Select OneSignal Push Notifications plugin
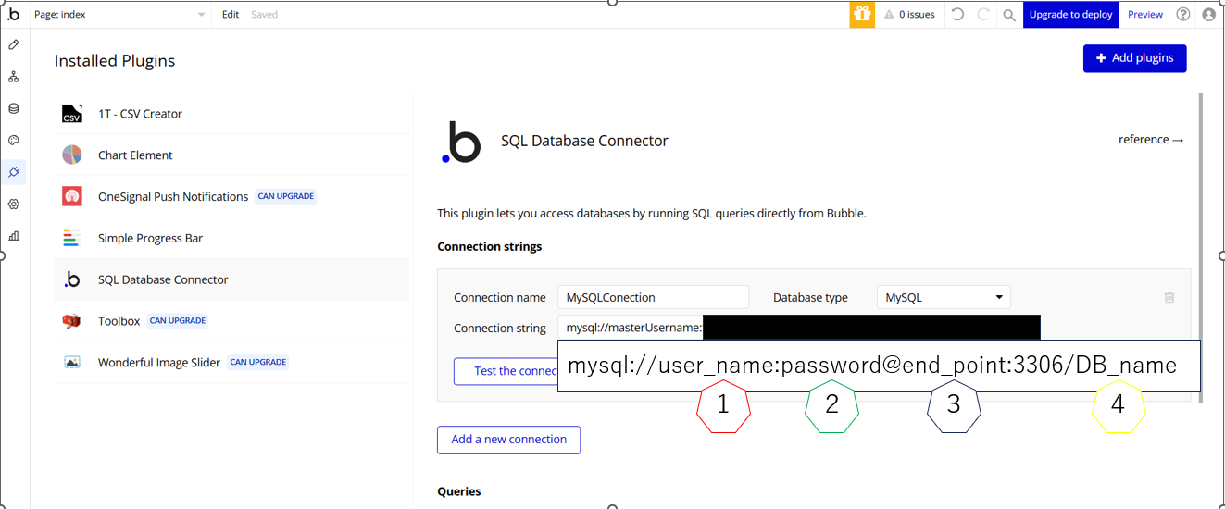1225x509 pixels. [231, 196]
